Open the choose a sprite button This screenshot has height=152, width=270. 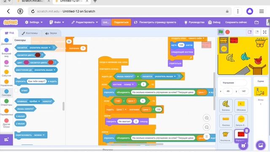click(243, 145)
